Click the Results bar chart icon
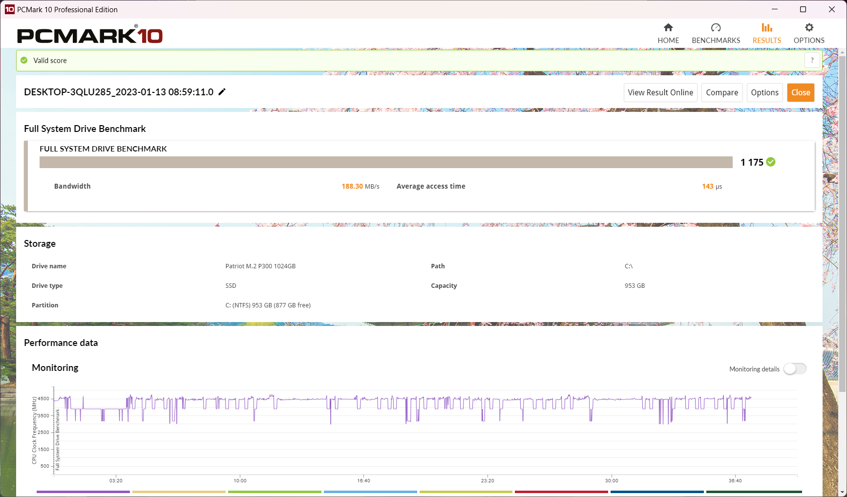The image size is (847, 497). coord(767,27)
